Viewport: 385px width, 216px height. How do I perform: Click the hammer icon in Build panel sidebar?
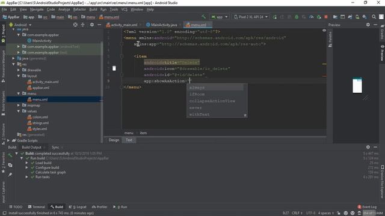tap(10, 155)
